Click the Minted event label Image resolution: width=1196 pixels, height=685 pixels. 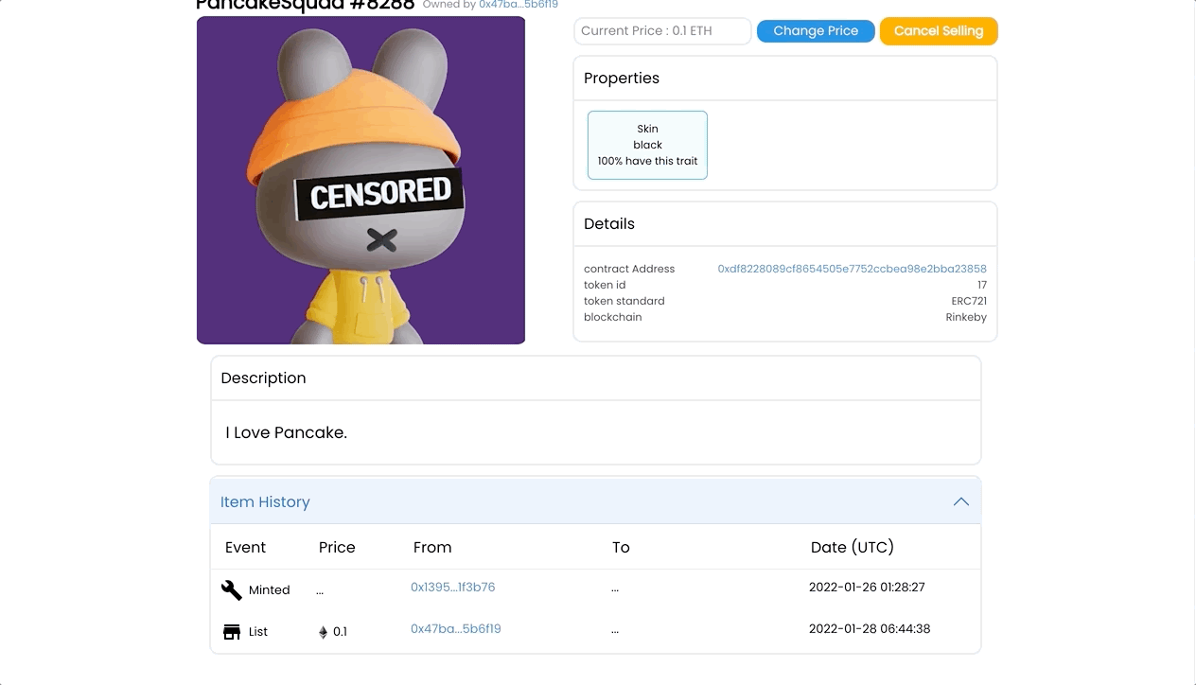coord(270,590)
